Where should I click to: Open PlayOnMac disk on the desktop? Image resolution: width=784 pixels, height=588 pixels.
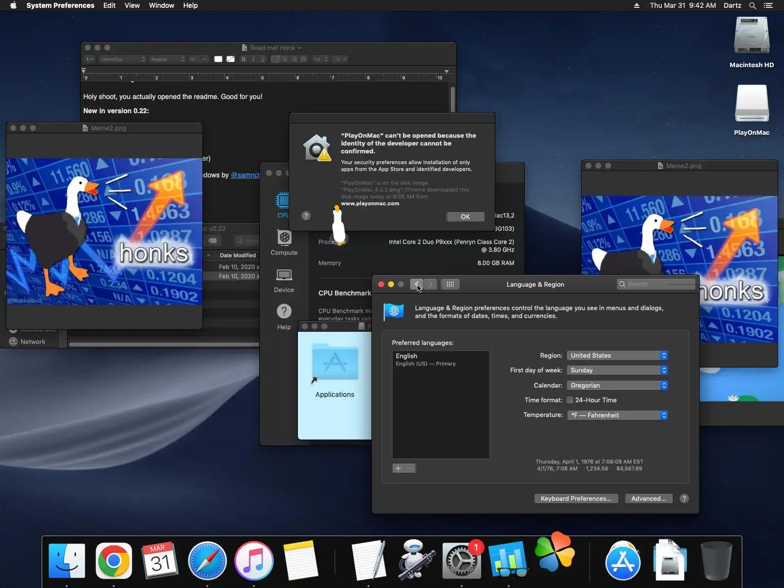pyautogui.click(x=752, y=110)
